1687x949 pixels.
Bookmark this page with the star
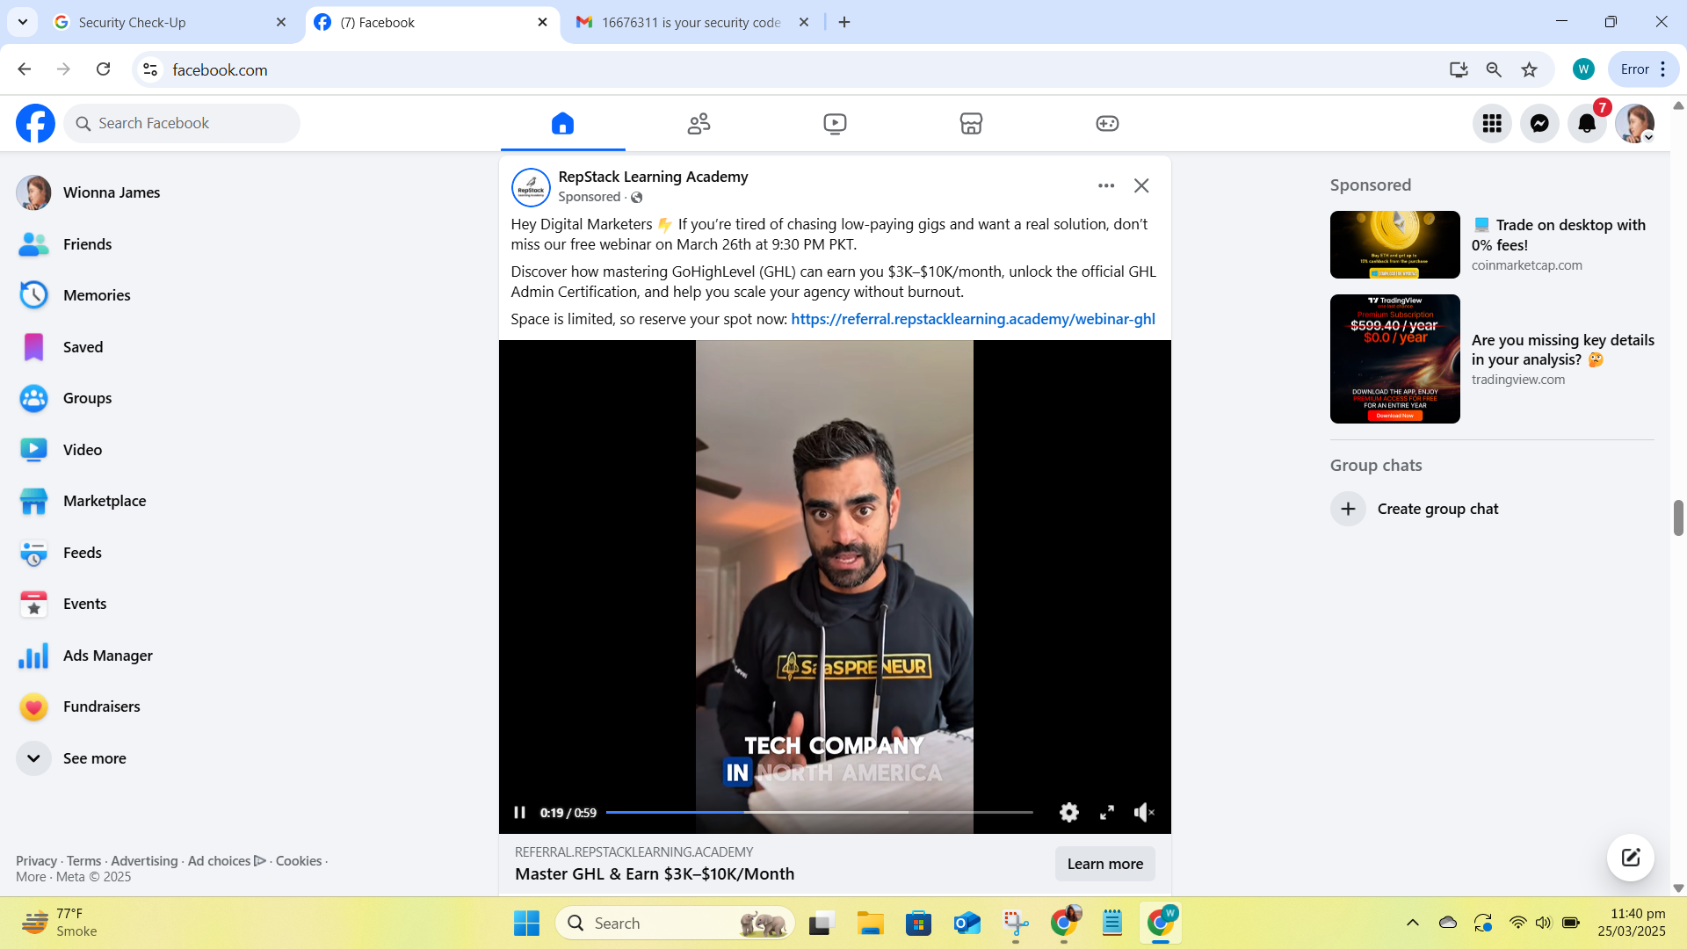click(1529, 69)
